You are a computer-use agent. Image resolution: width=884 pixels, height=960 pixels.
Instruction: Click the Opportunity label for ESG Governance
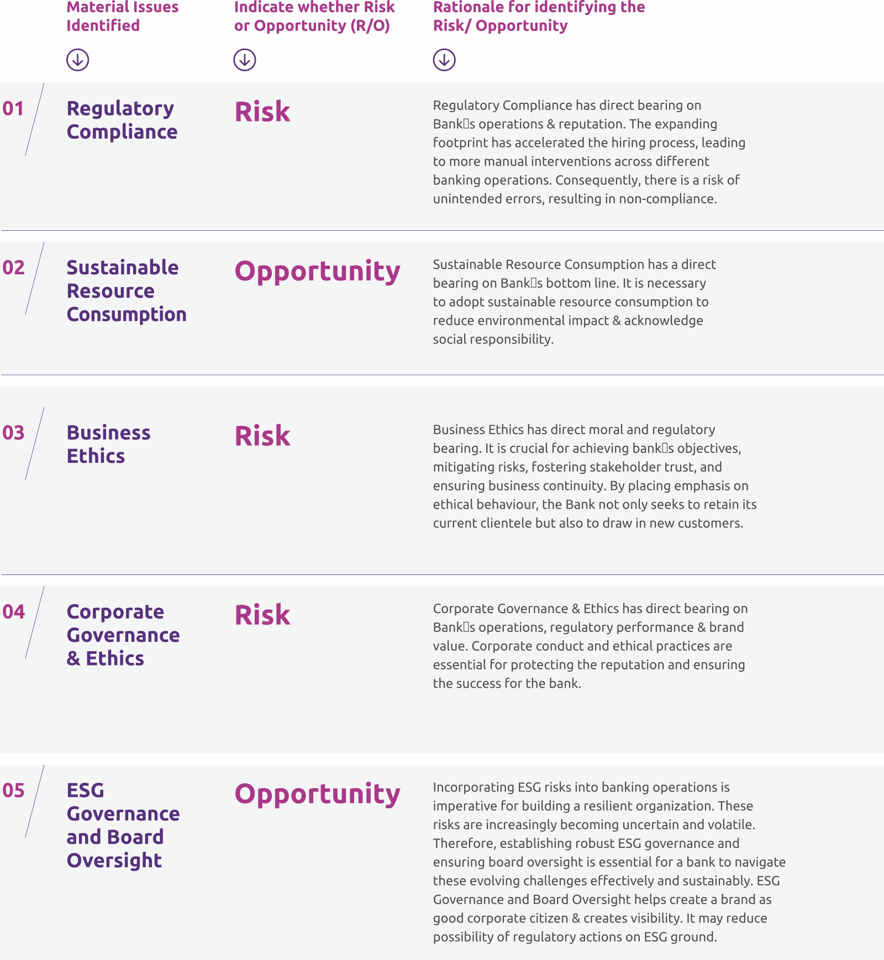[317, 794]
